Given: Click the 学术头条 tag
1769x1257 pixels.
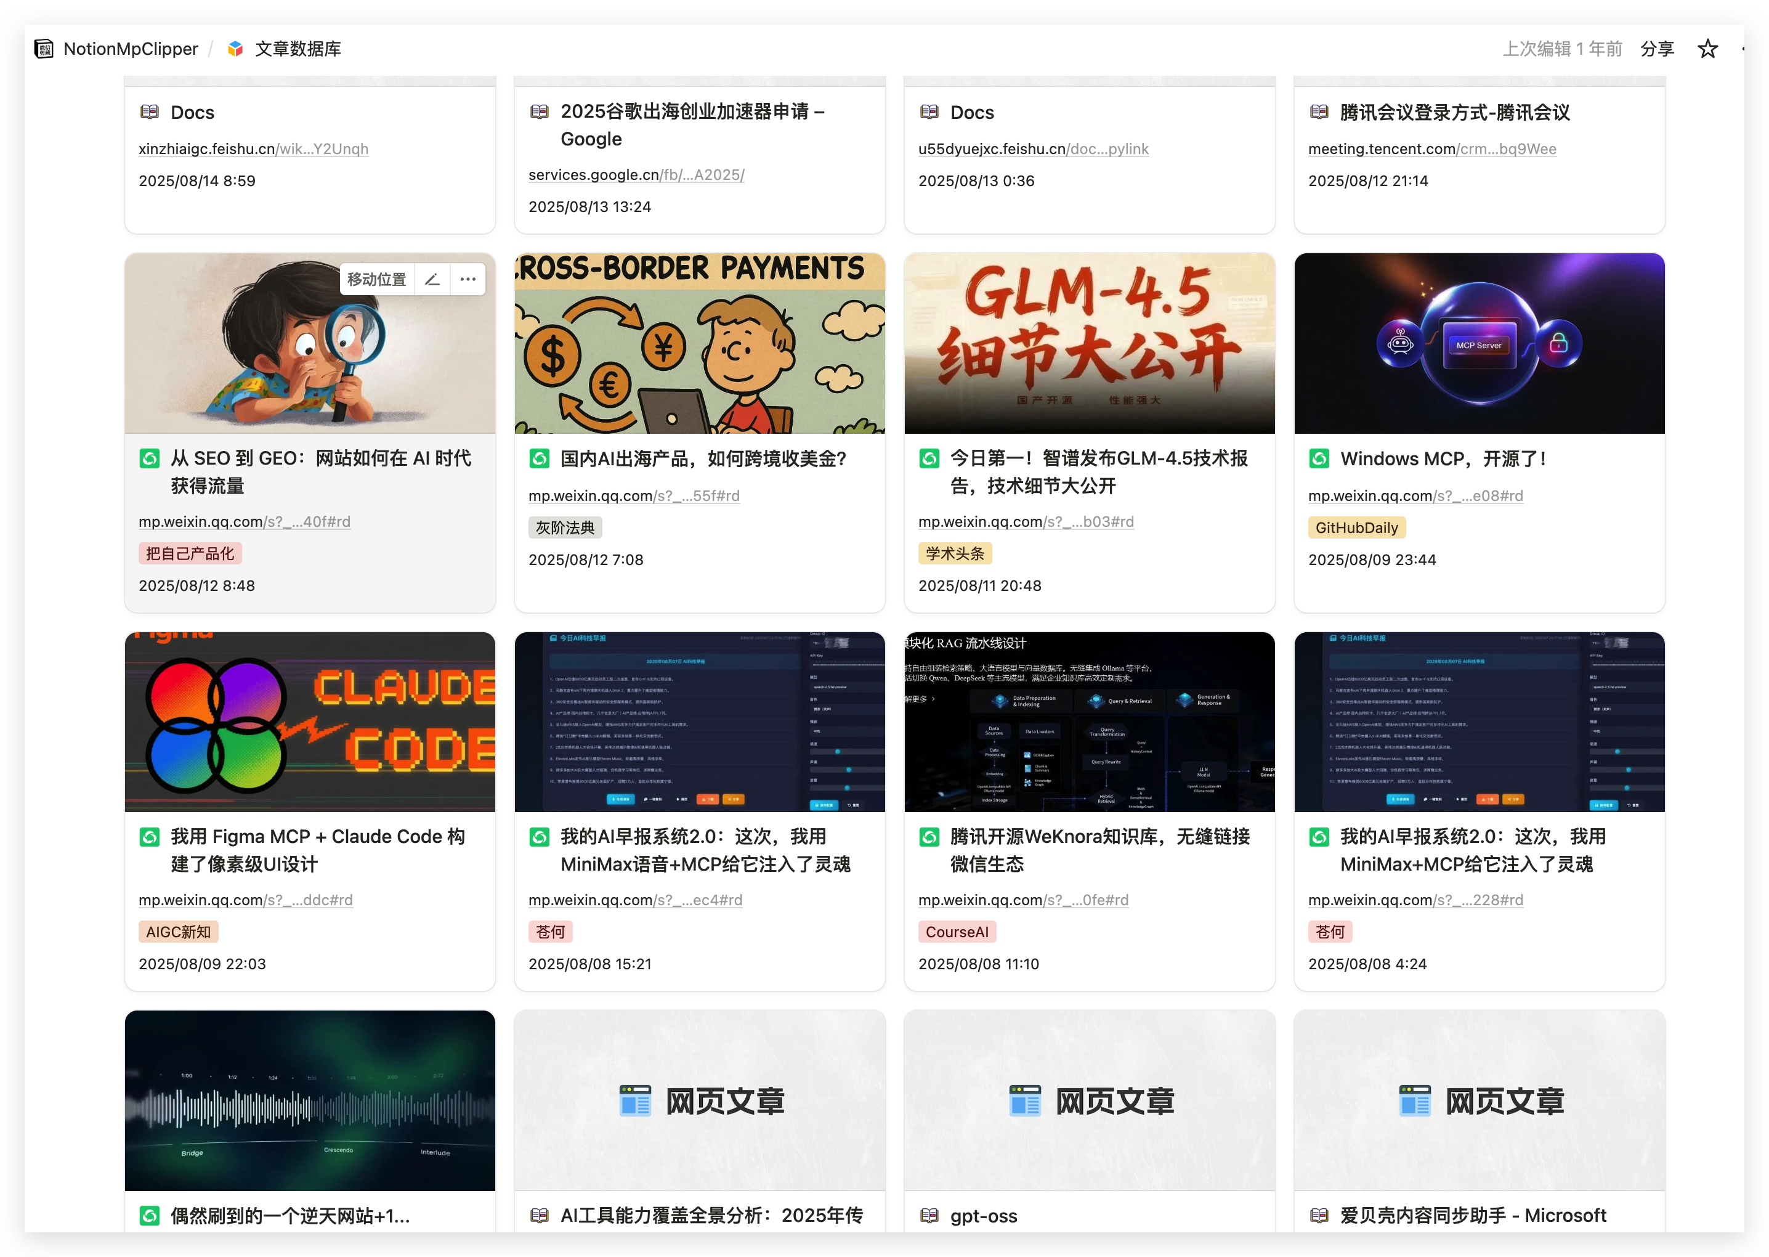Looking at the screenshot, I should click(955, 553).
